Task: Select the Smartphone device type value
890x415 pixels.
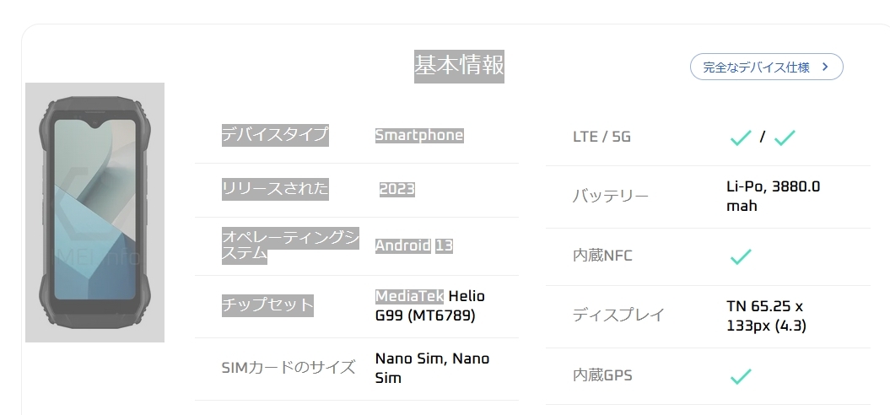Action: [419, 135]
